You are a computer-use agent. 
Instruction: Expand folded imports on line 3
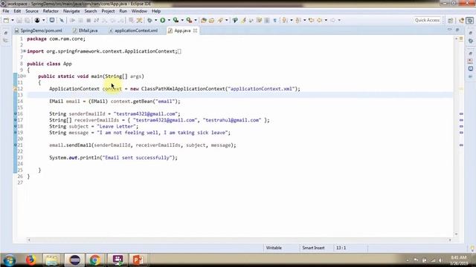click(25, 51)
